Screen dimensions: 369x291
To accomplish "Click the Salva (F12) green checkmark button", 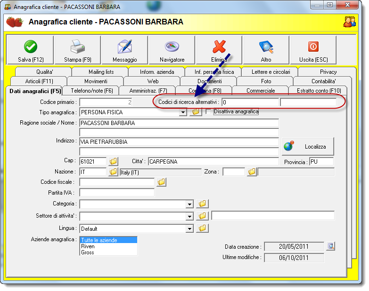I will tap(31, 50).
